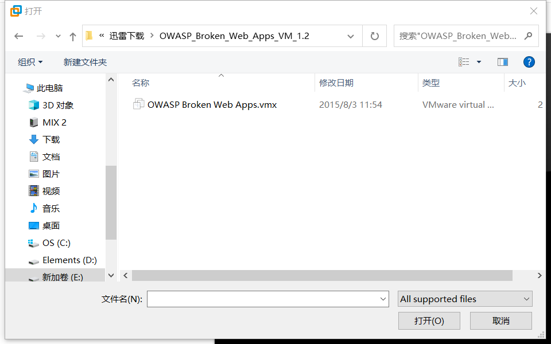
Task: Select 此电脑 in navigation tree
Action: tap(49, 88)
